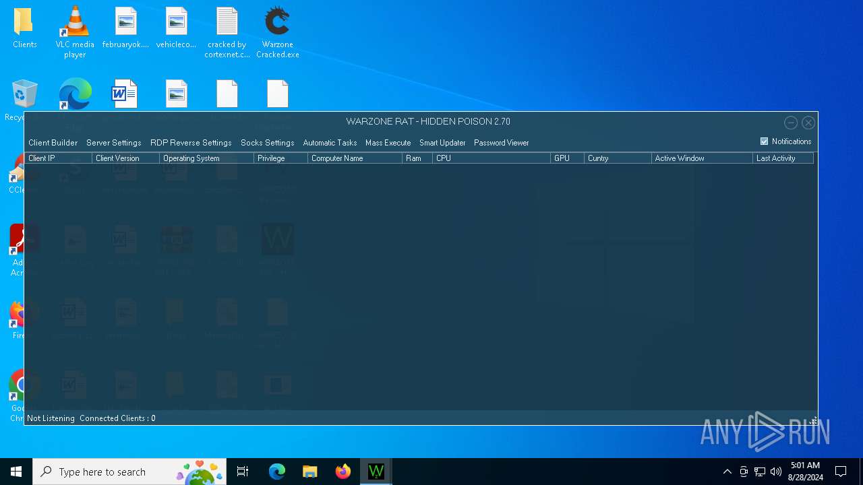
Task: Open the taskbar clock and date
Action: tap(805, 472)
